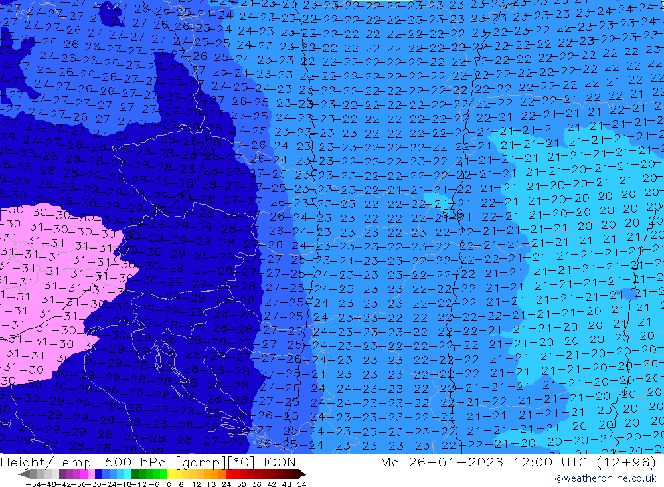Pick the dark blue swatch right of pink shades
The width and height of the screenshot is (664, 487).
[x=98, y=474]
